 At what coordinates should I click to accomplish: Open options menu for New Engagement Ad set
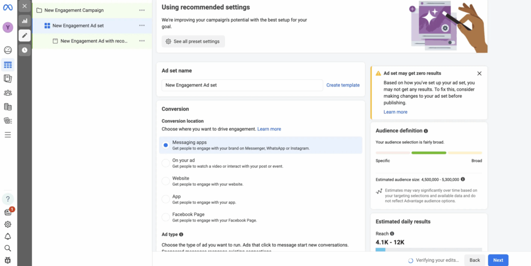(x=142, y=25)
